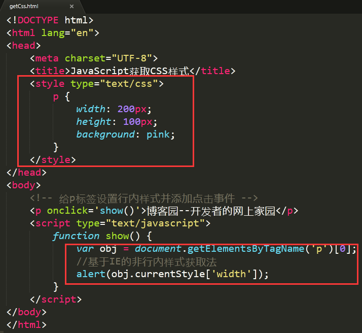Screen dimensions: 362x333
Task: Click the onclick='show()' attribute
Action: pyautogui.click(x=94, y=211)
